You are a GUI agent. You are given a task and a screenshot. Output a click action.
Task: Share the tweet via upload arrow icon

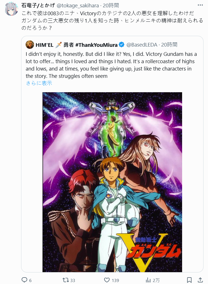pyautogui.click(x=200, y=280)
